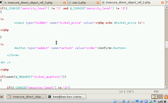Image resolution: width=168 pixels, height=103 pixels.
Task: Click the VirtualBox shared folders icon
Action: pyautogui.click(x=132, y=101)
